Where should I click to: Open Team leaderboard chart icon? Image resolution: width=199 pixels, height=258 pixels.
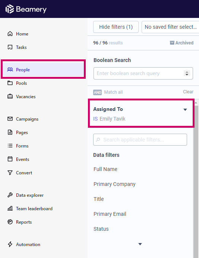[x=10, y=208]
